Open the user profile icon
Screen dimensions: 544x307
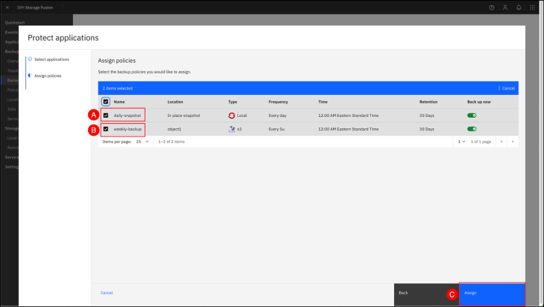coord(505,7)
